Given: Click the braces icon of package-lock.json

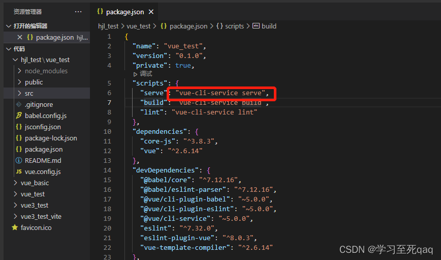Looking at the screenshot, I should tap(19, 138).
